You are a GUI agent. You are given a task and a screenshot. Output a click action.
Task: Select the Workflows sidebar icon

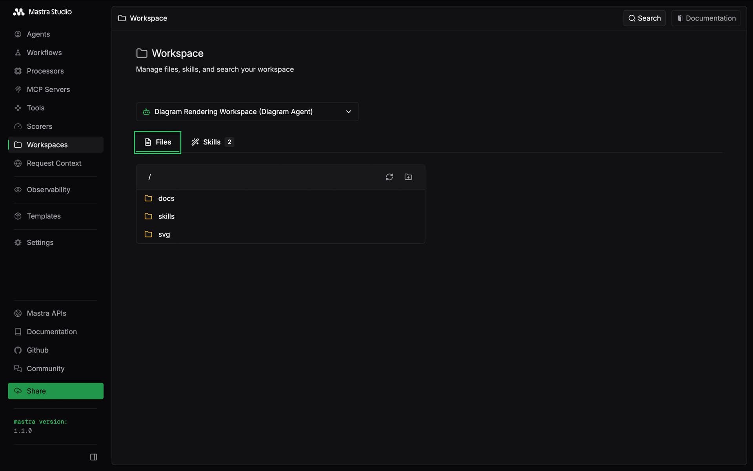18,52
